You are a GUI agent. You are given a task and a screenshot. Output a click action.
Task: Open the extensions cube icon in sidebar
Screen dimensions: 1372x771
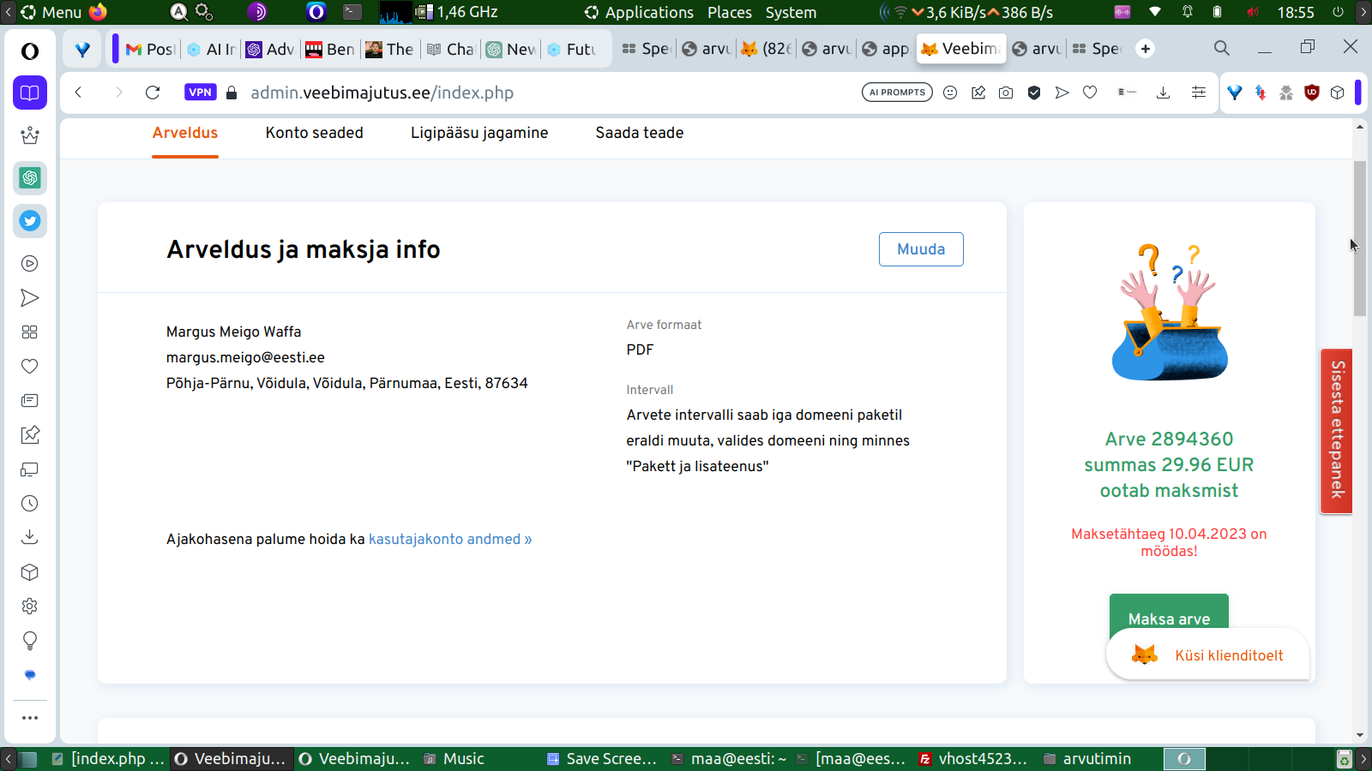[30, 572]
